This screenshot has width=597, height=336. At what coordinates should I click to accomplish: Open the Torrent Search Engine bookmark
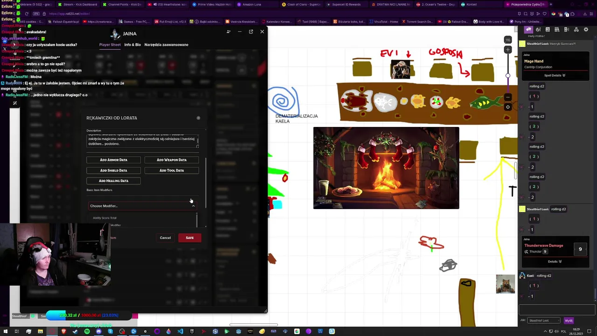click(x=417, y=21)
